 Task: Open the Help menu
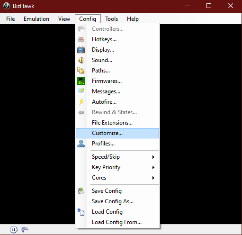[x=133, y=19]
